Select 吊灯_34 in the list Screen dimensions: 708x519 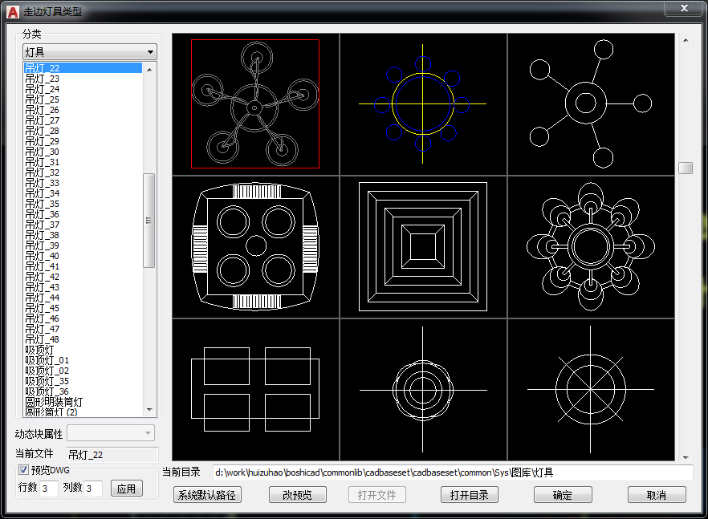pyautogui.click(x=83, y=193)
